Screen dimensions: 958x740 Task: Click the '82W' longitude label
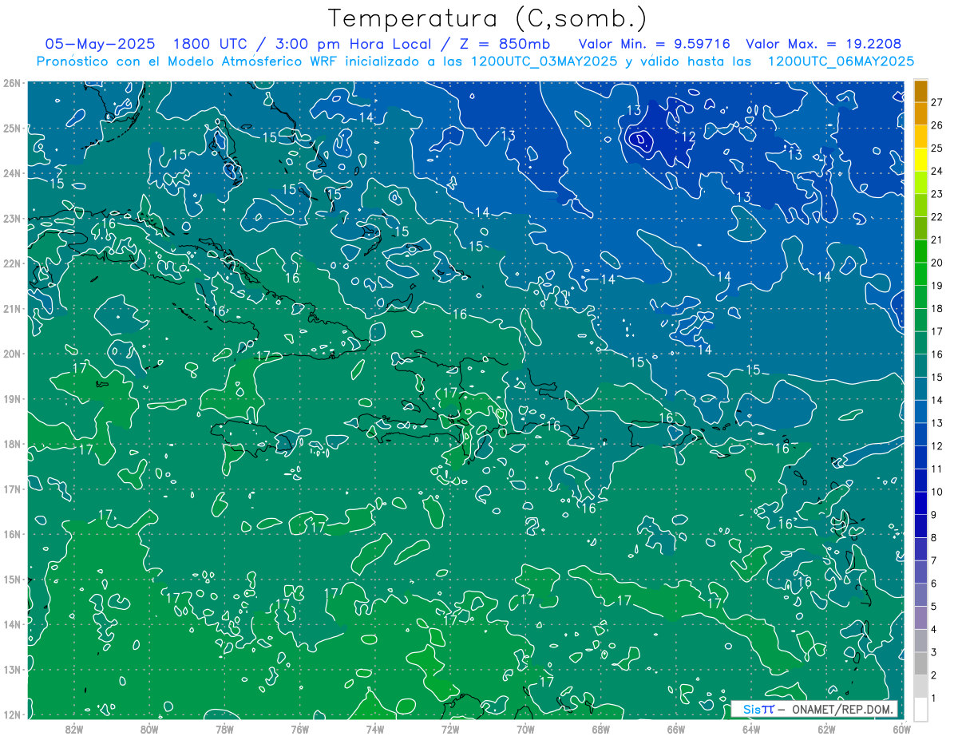click(74, 729)
